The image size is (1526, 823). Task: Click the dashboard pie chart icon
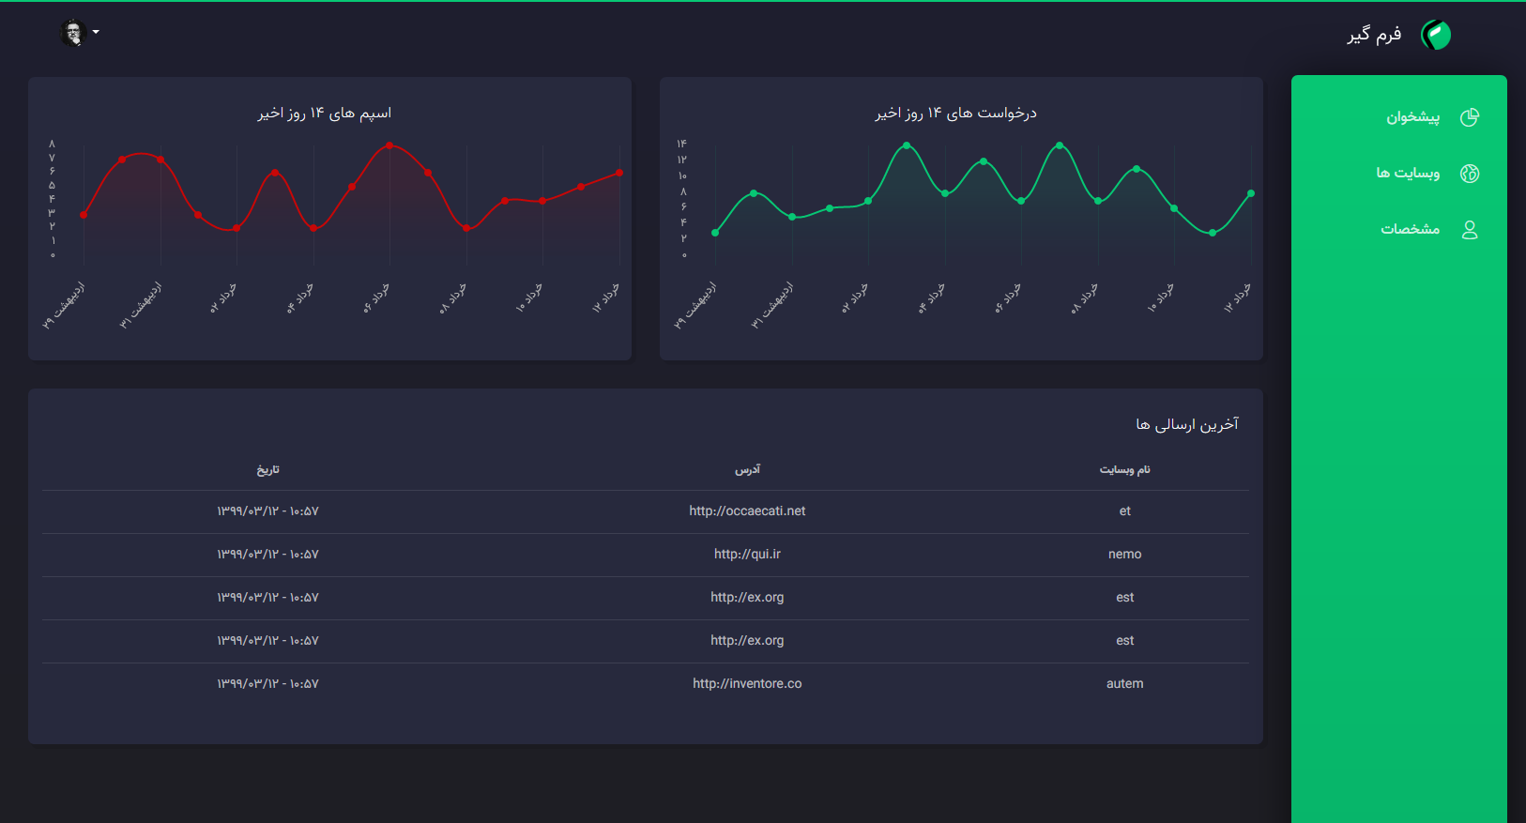1470,117
